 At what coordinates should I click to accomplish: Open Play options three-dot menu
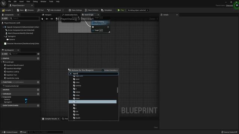point(125,10)
